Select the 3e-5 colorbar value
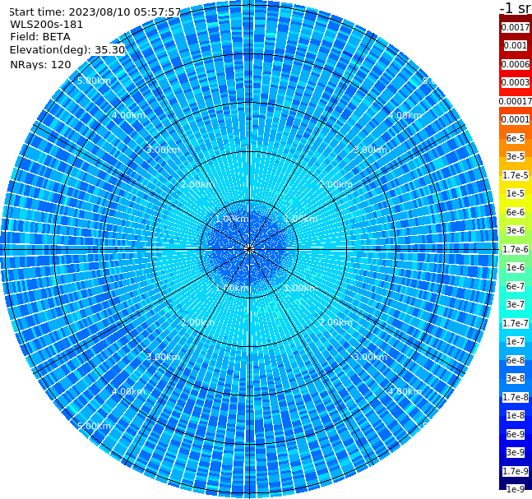This screenshot has height=499, width=532. pos(516,156)
